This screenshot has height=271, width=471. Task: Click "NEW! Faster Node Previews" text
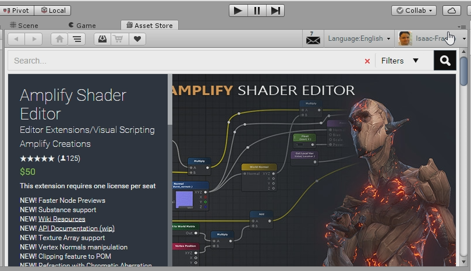pos(62,200)
